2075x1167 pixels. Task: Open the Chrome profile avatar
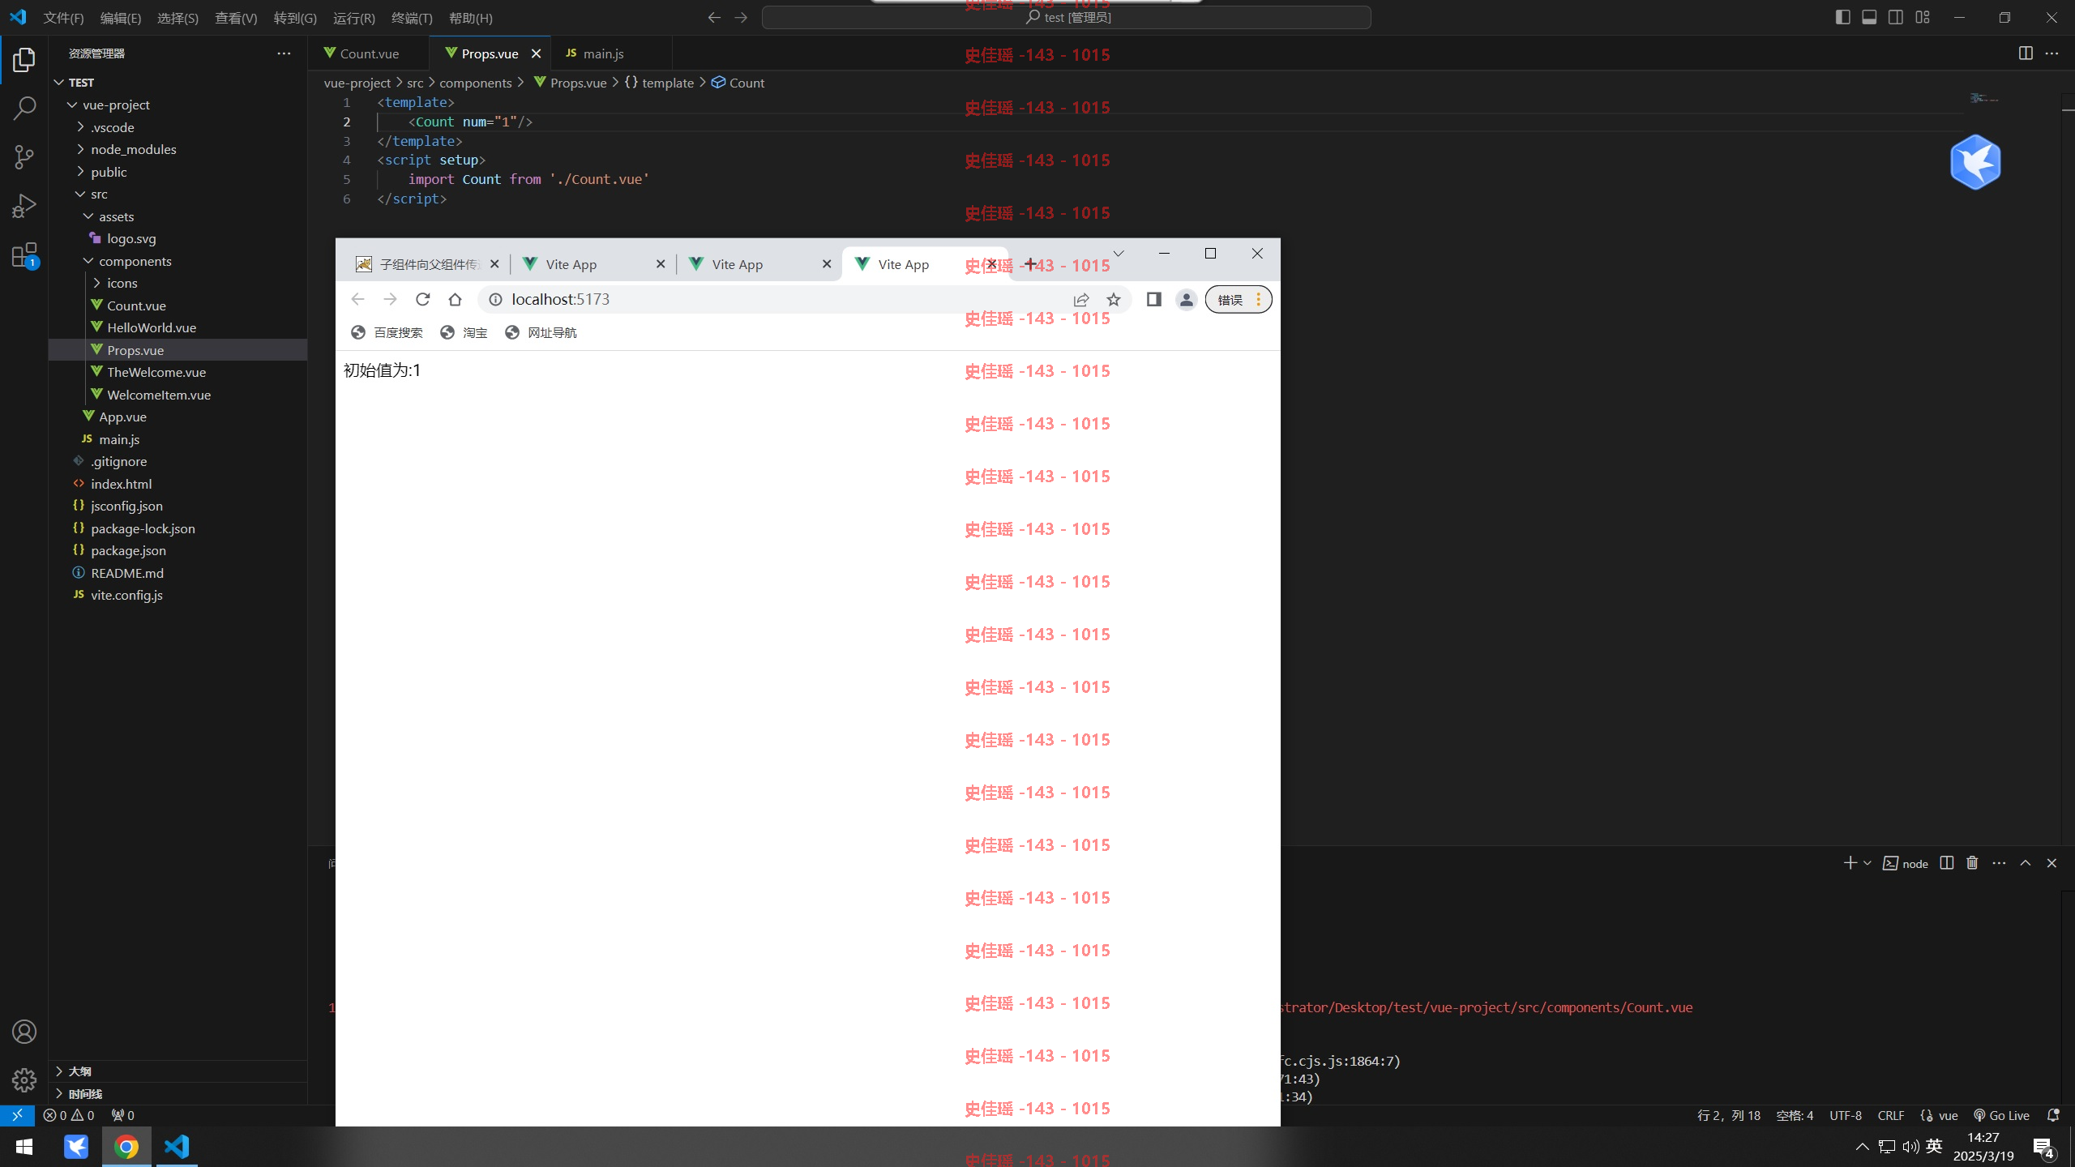[x=1187, y=300]
